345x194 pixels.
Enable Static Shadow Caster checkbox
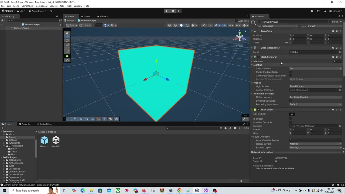pos(291,72)
